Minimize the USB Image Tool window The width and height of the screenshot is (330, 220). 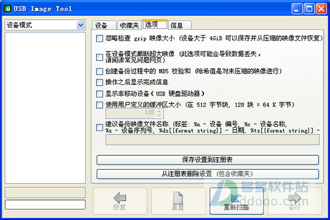(297, 9)
